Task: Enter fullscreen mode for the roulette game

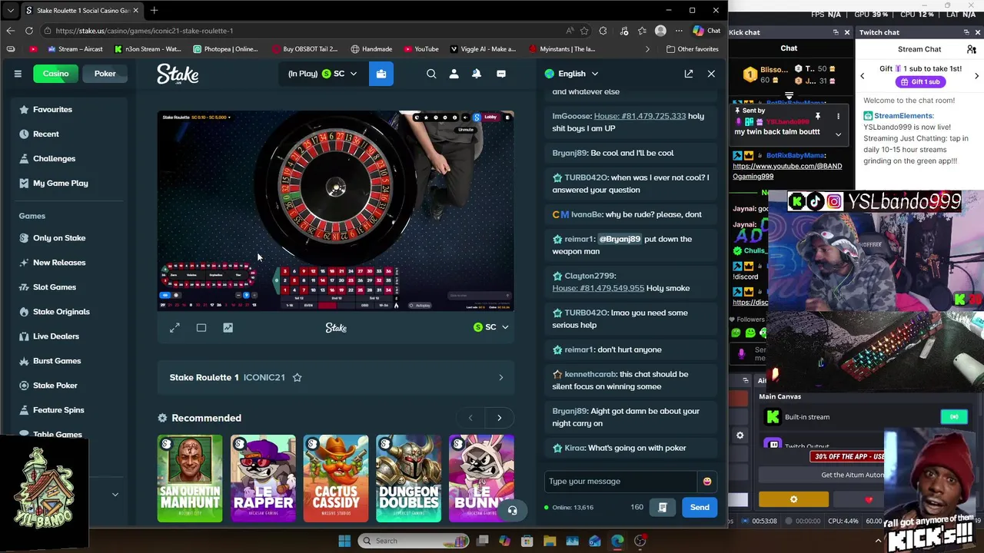Action: (x=175, y=328)
